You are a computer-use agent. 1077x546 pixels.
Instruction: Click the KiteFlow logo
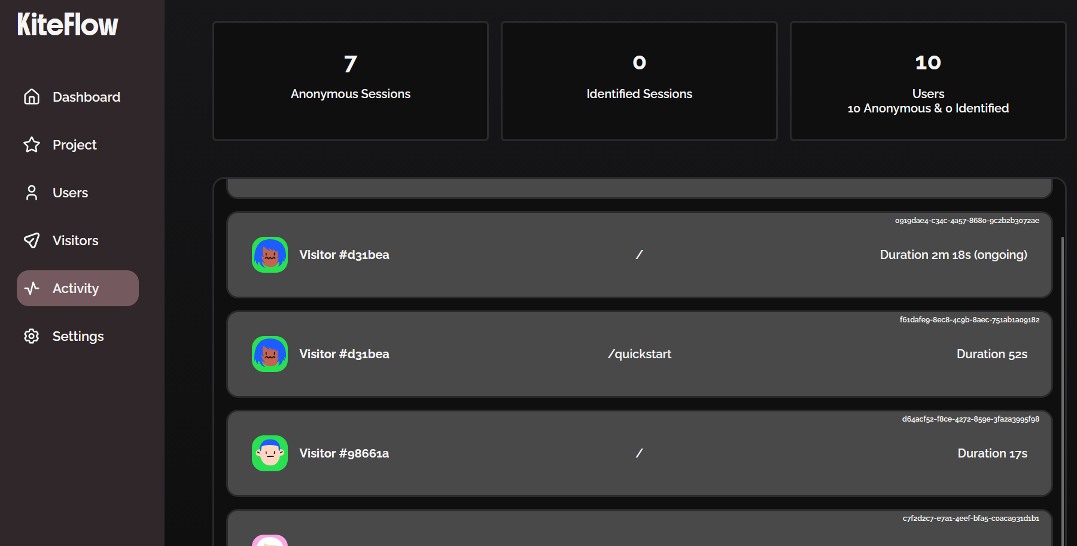coord(68,25)
